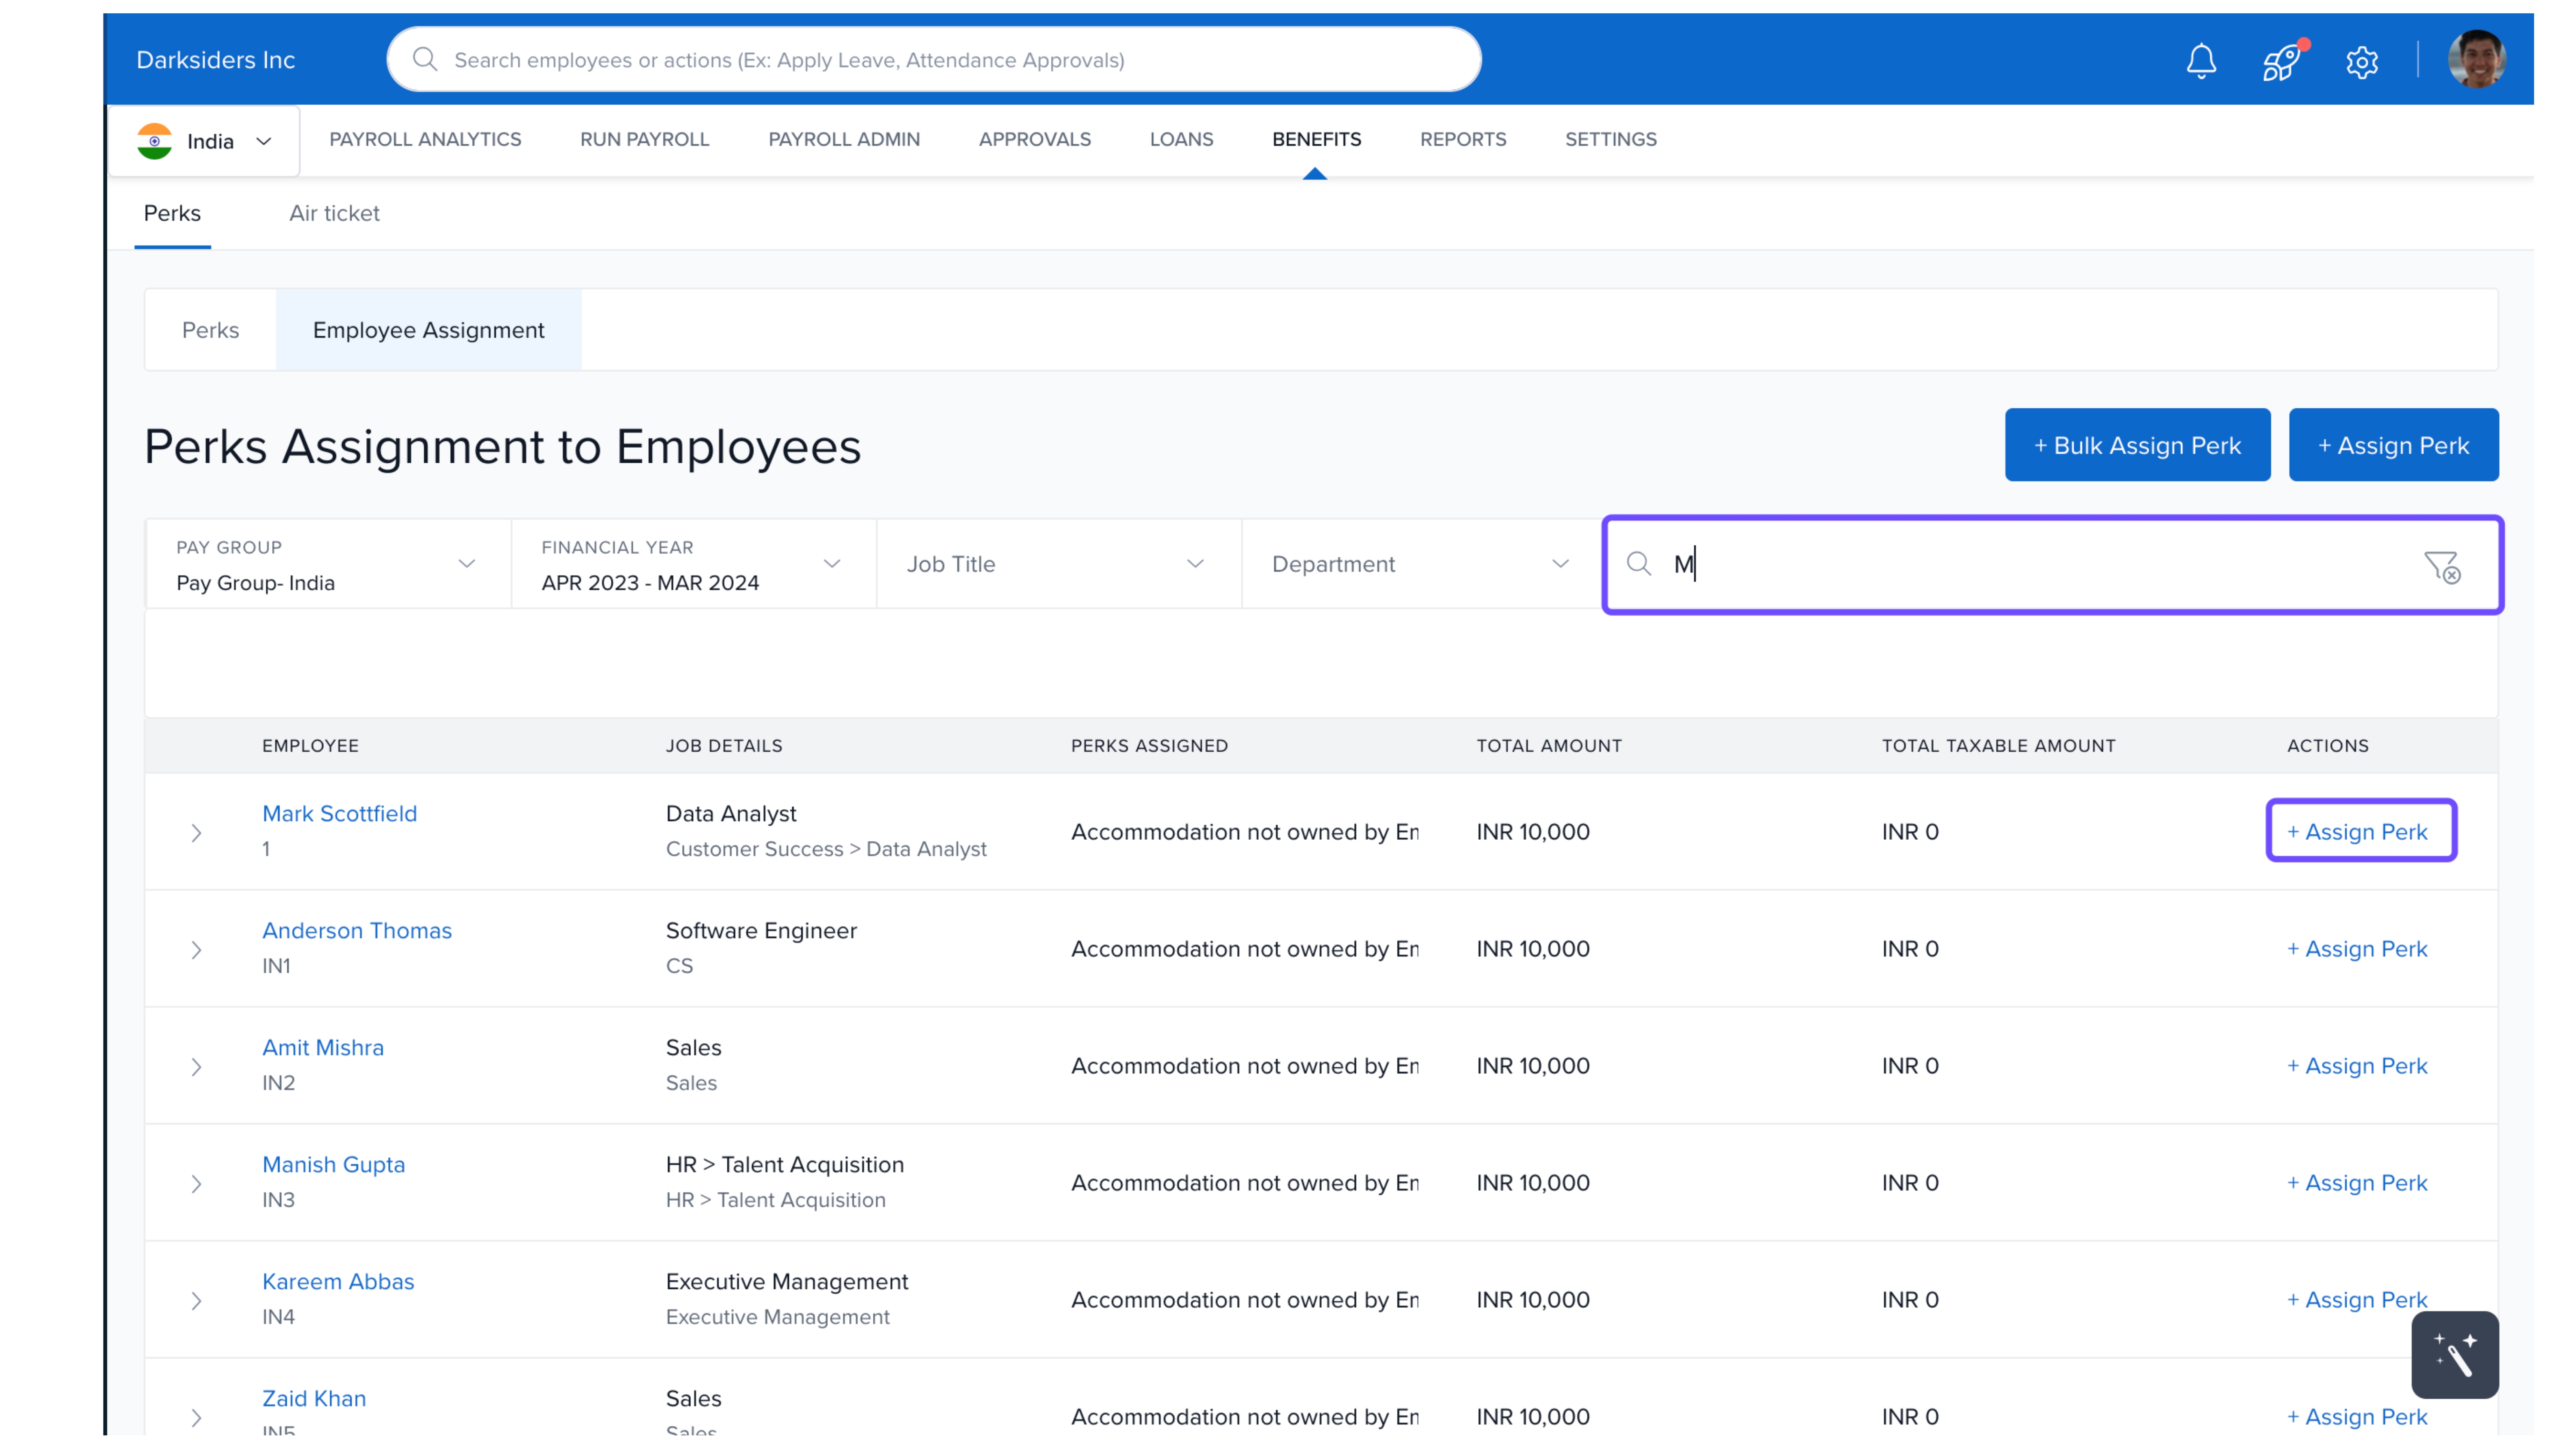
Task: Open the Pay Group dropdown
Action: click(x=327, y=564)
